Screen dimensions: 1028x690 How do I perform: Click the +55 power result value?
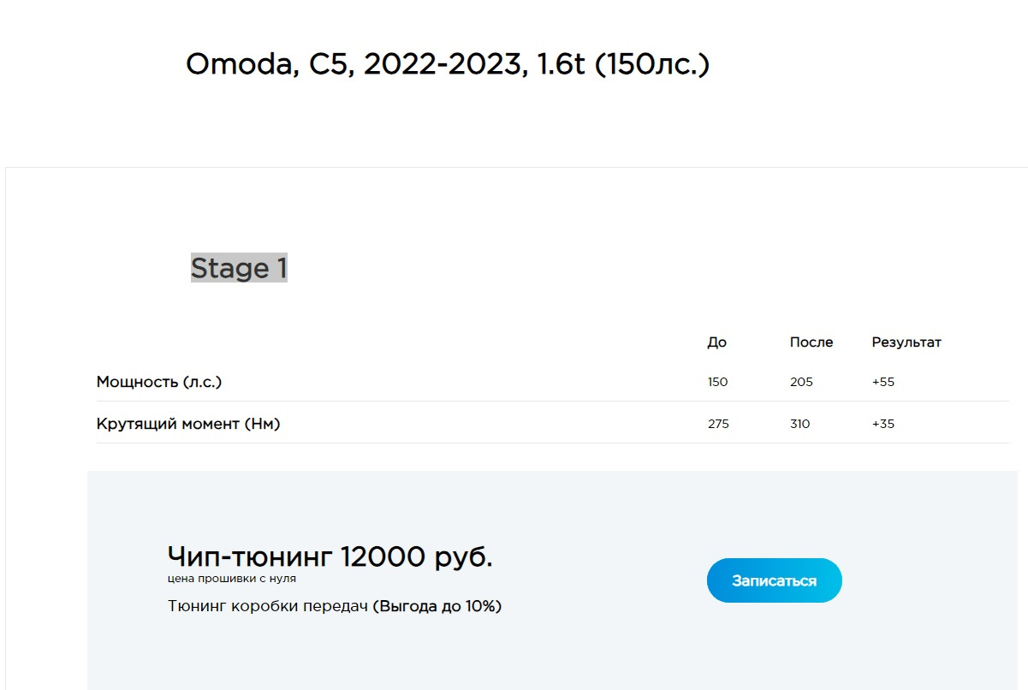(x=882, y=382)
